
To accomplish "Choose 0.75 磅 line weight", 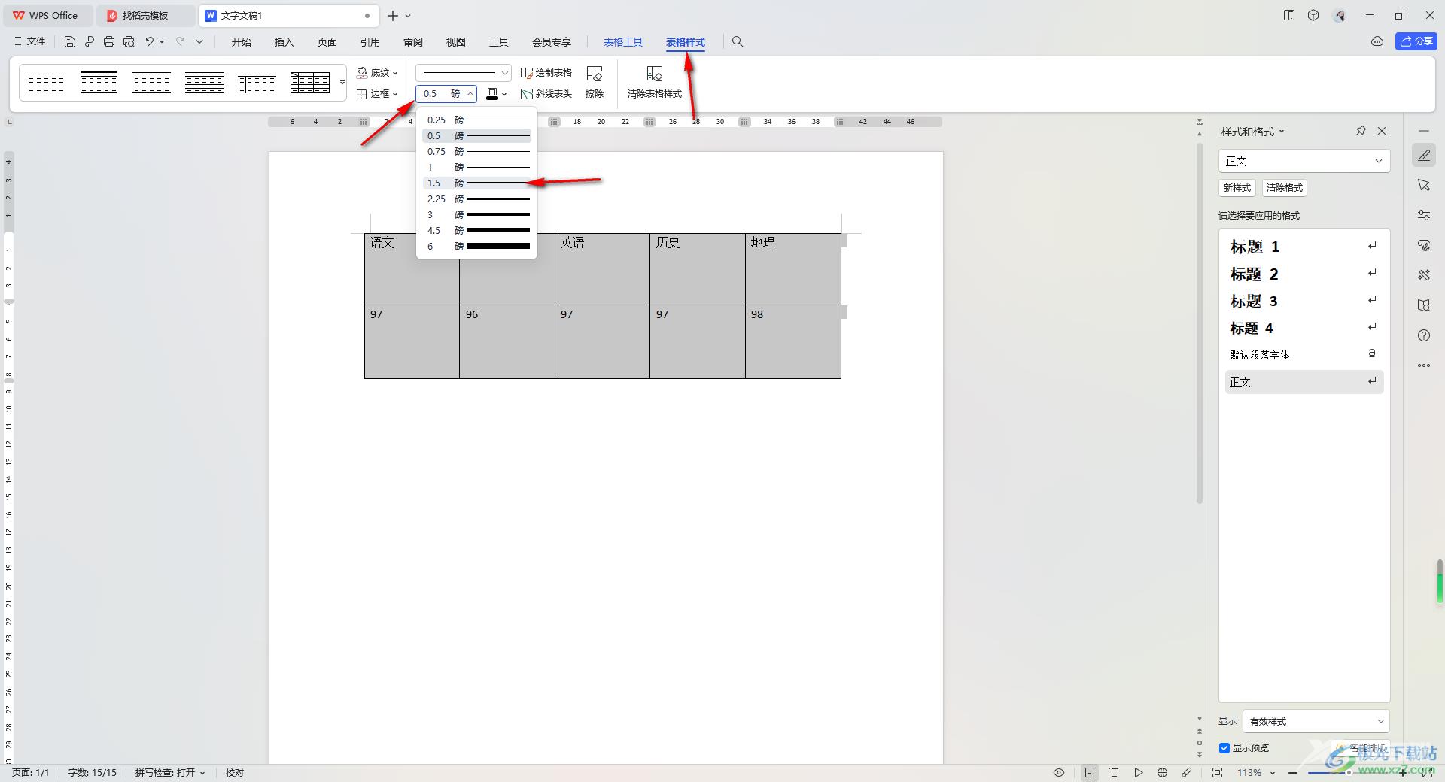I will pos(477,152).
